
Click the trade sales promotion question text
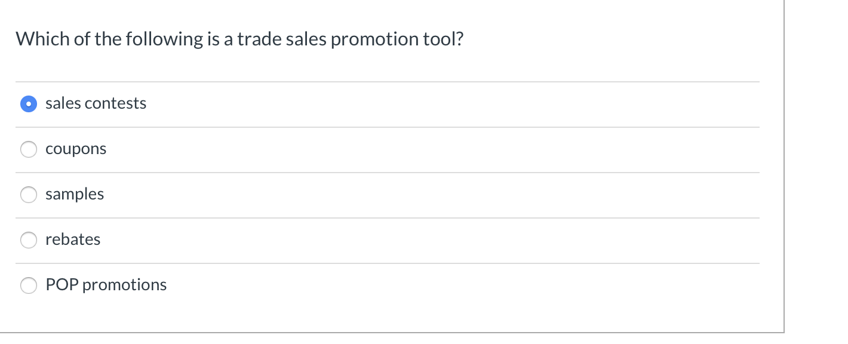[x=239, y=39]
